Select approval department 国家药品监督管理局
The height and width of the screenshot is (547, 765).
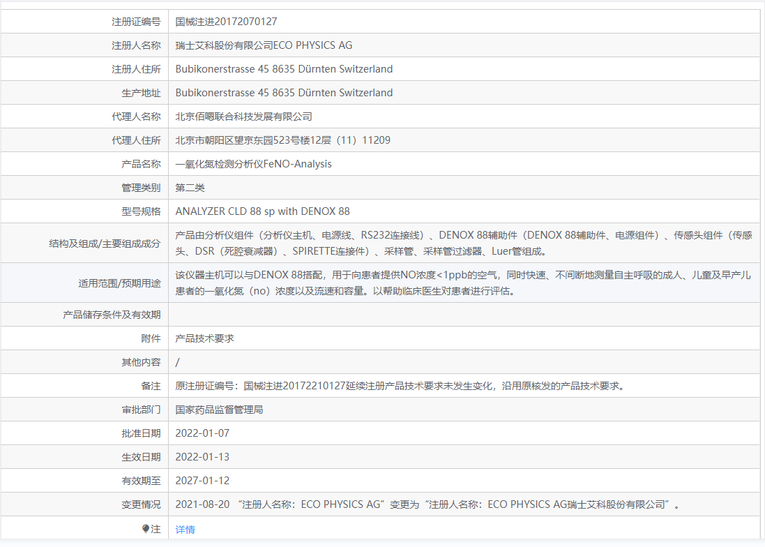click(219, 410)
